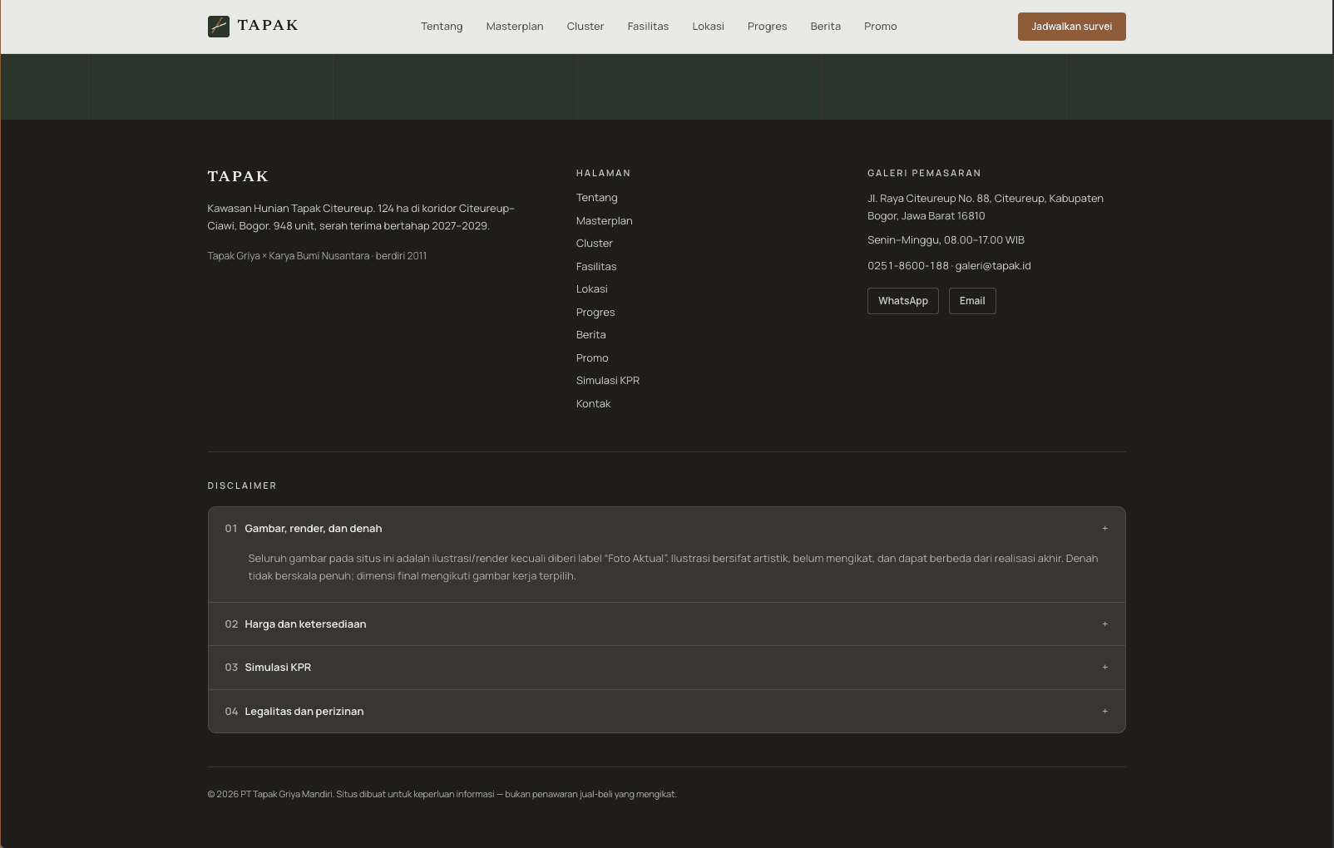Open Lokasi in the top navigation
Image resolution: width=1334 pixels, height=848 pixels.
(x=708, y=27)
